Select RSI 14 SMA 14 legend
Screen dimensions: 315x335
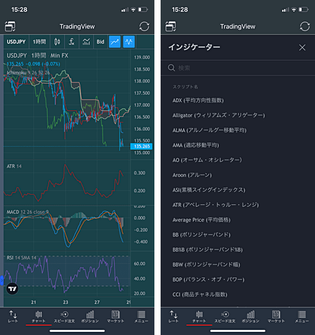[x=22, y=258]
